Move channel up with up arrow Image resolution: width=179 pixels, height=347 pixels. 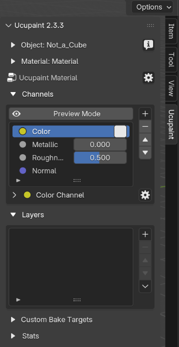tap(145, 140)
